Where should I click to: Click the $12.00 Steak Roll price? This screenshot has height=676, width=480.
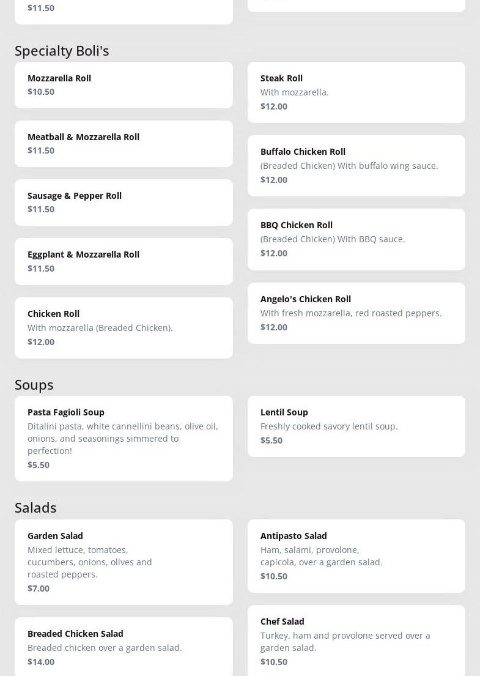point(274,106)
